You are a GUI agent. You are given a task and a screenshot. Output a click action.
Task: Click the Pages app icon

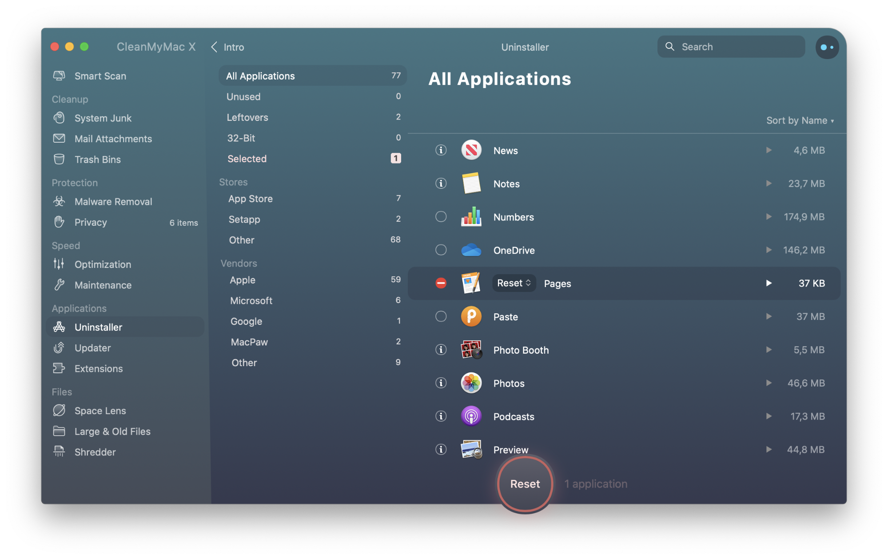pyautogui.click(x=471, y=283)
